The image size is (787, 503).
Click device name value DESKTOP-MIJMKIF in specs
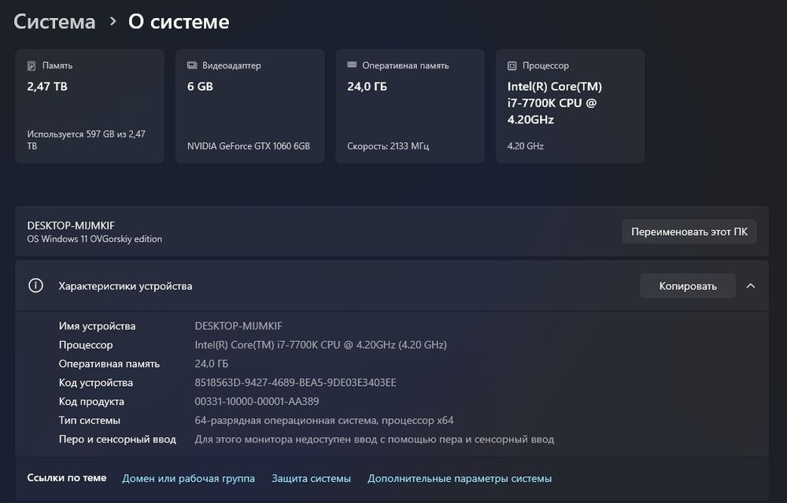click(x=238, y=325)
